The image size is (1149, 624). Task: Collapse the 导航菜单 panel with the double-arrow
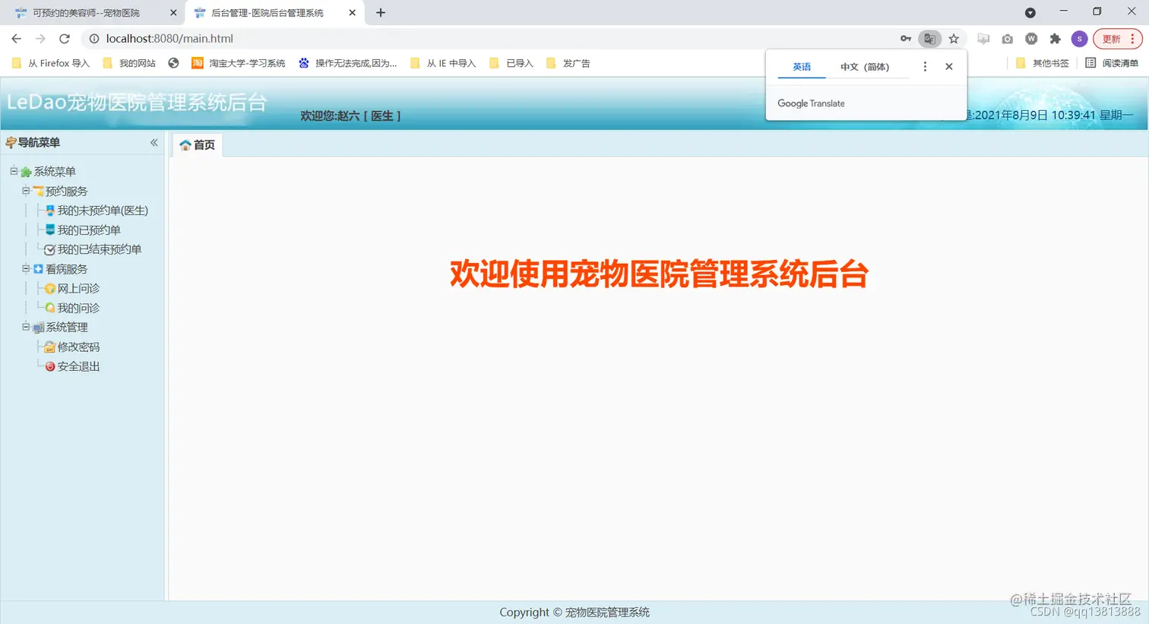click(154, 142)
